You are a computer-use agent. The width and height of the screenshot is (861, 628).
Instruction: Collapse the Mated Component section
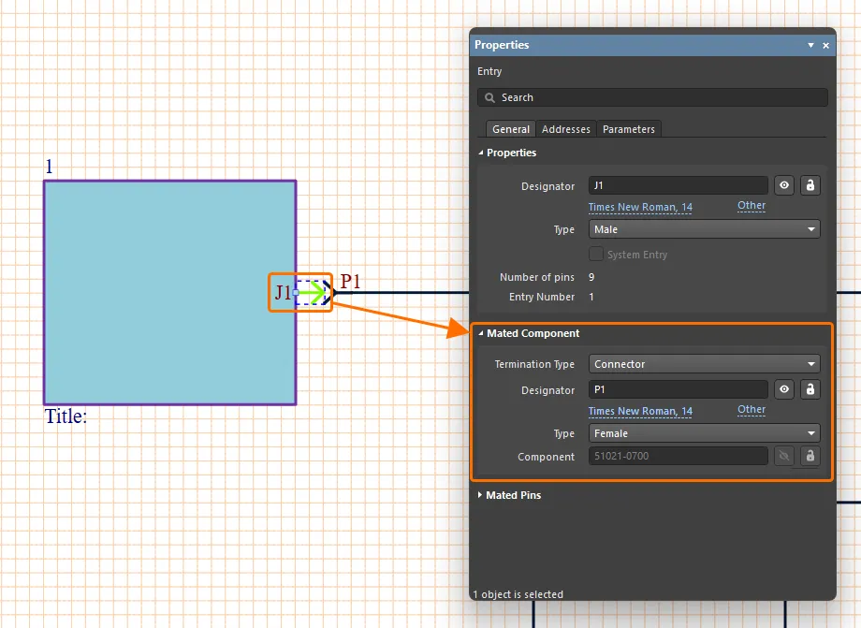coord(532,333)
